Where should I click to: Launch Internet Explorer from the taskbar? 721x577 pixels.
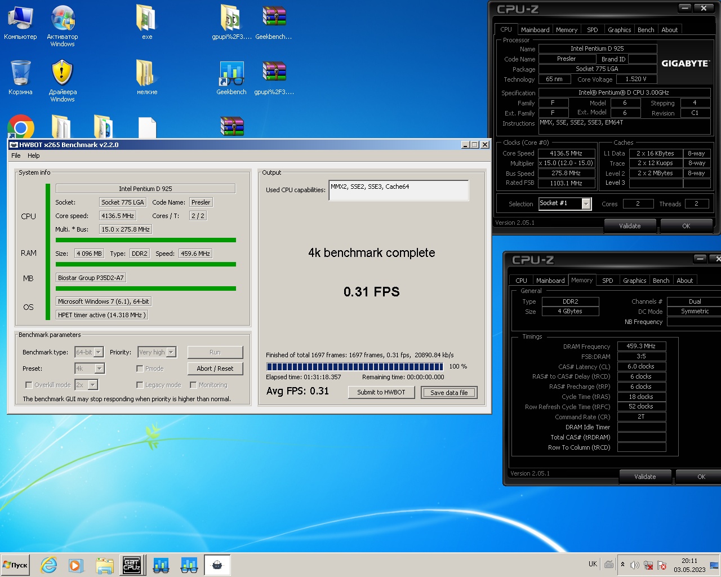(49, 565)
